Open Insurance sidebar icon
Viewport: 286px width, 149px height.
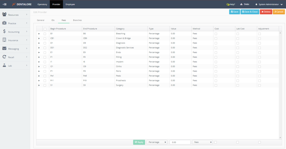(x=4, y=40)
